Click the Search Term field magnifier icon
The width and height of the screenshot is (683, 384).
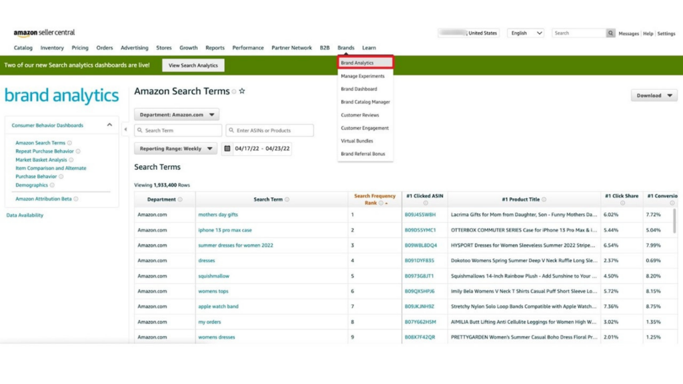coord(139,129)
